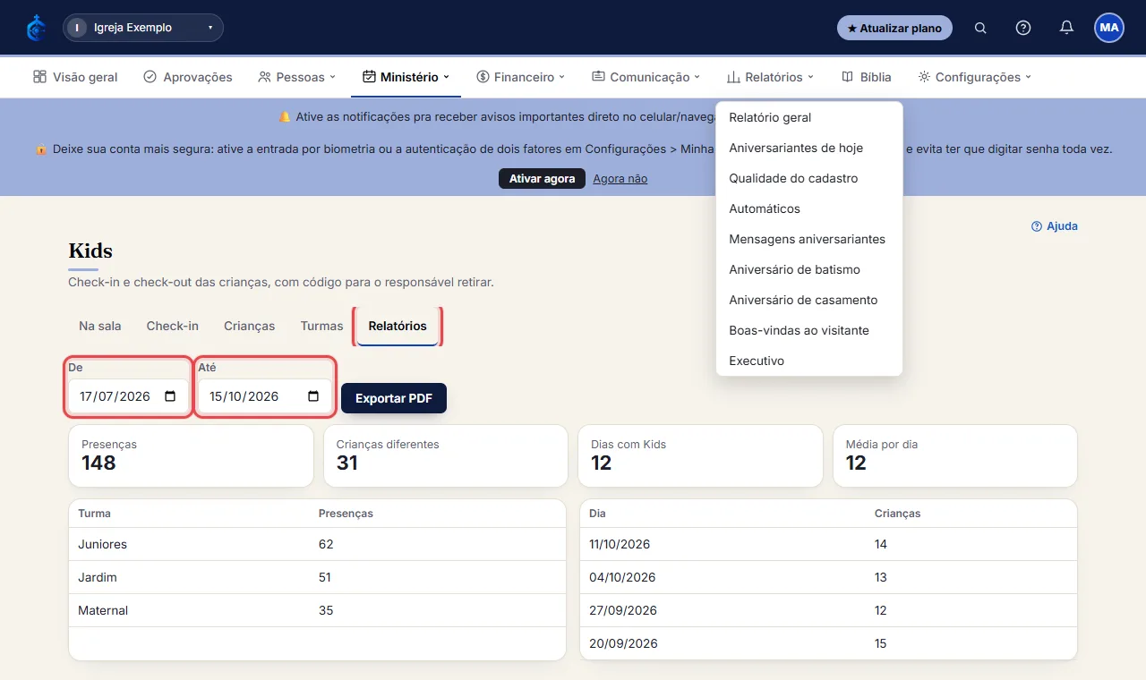
Task: Choose Aniversário de casamento
Action: pyautogui.click(x=809, y=300)
